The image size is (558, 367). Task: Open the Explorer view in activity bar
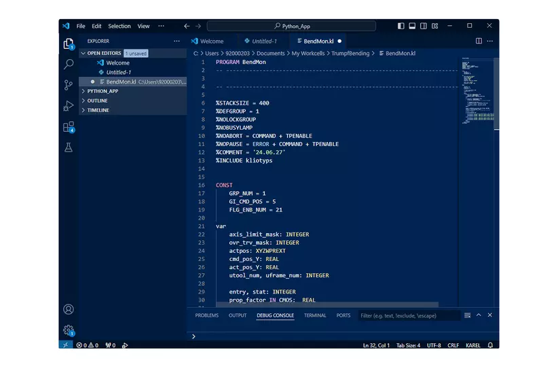pos(69,44)
